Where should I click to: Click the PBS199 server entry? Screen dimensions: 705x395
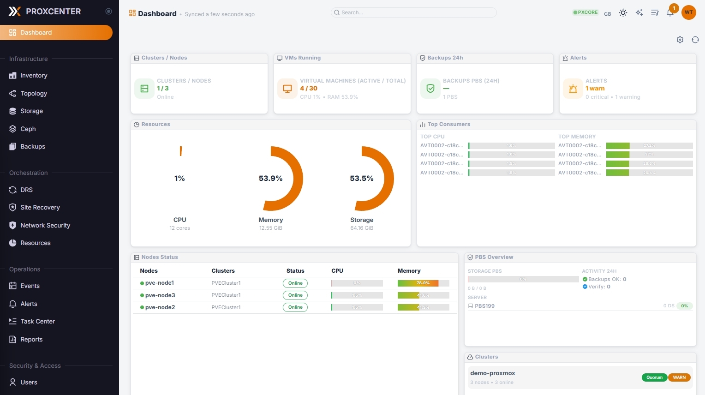click(484, 306)
